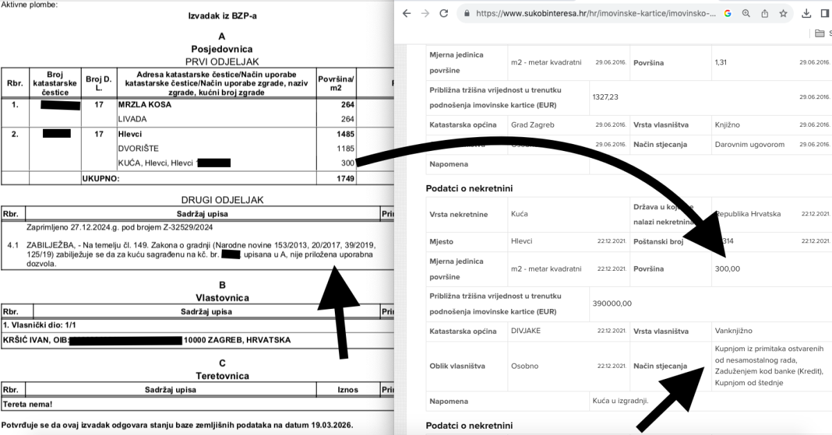This screenshot has height=435, width=832.
Task: Click the Darovnim ugovorom acquisition value
Action: coord(749,145)
